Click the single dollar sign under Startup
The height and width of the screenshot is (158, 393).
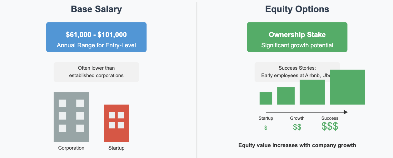pos(266,128)
